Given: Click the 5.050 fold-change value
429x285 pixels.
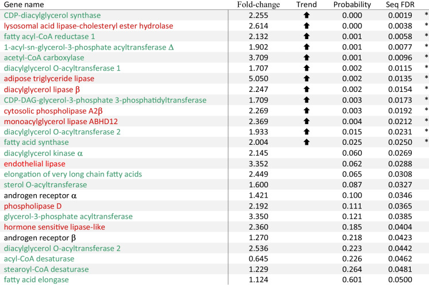Looking at the screenshot, I should pyautogui.click(x=258, y=79).
